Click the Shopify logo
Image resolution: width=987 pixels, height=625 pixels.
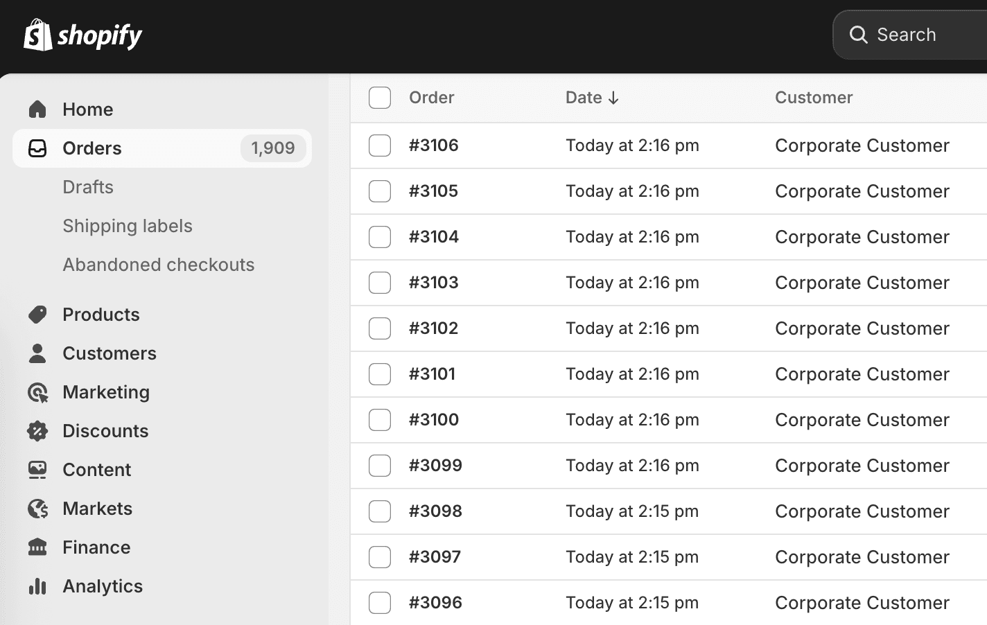tap(82, 35)
